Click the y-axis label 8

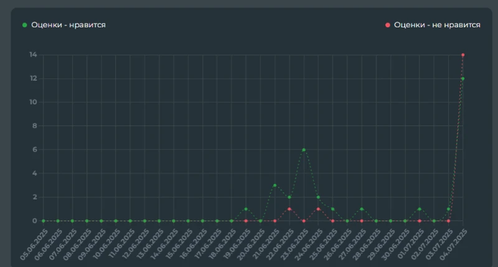[x=35, y=126]
